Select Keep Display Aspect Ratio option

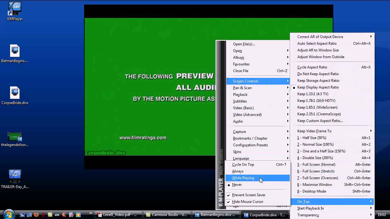[332, 87]
